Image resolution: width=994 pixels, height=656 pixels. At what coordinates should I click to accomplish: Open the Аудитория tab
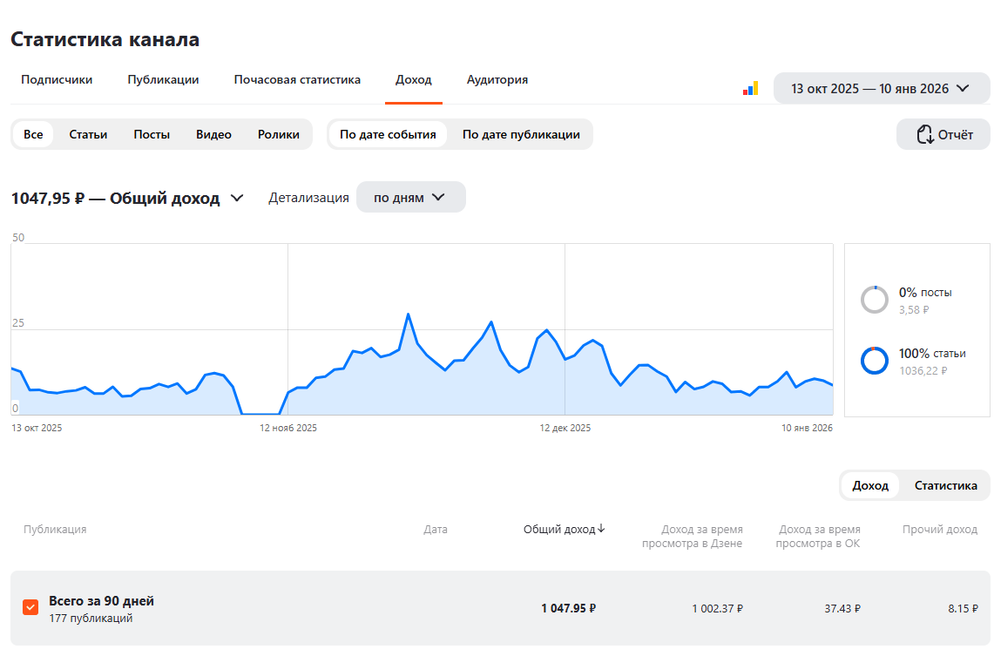[x=497, y=80]
